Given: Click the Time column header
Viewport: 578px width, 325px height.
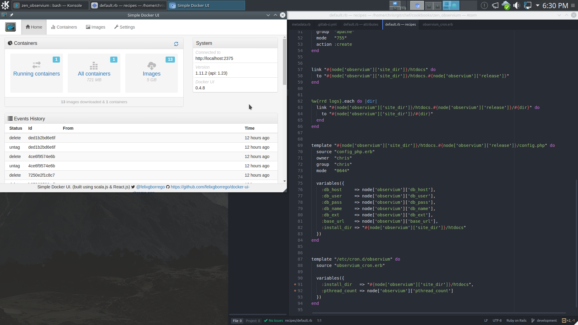Looking at the screenshot, I should [249, 128].
